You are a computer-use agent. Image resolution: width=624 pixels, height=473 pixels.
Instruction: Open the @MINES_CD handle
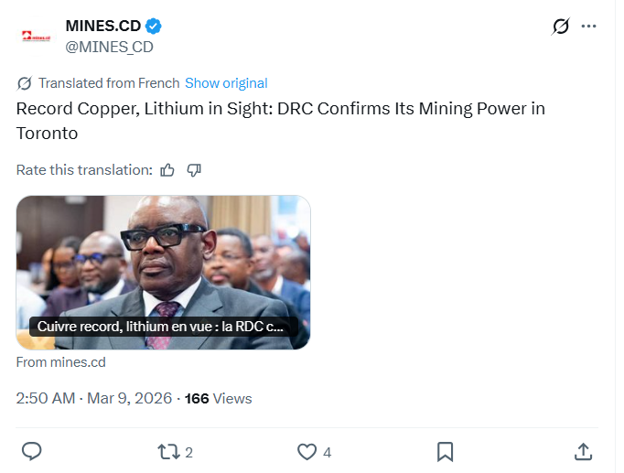(x=109, y=47)
